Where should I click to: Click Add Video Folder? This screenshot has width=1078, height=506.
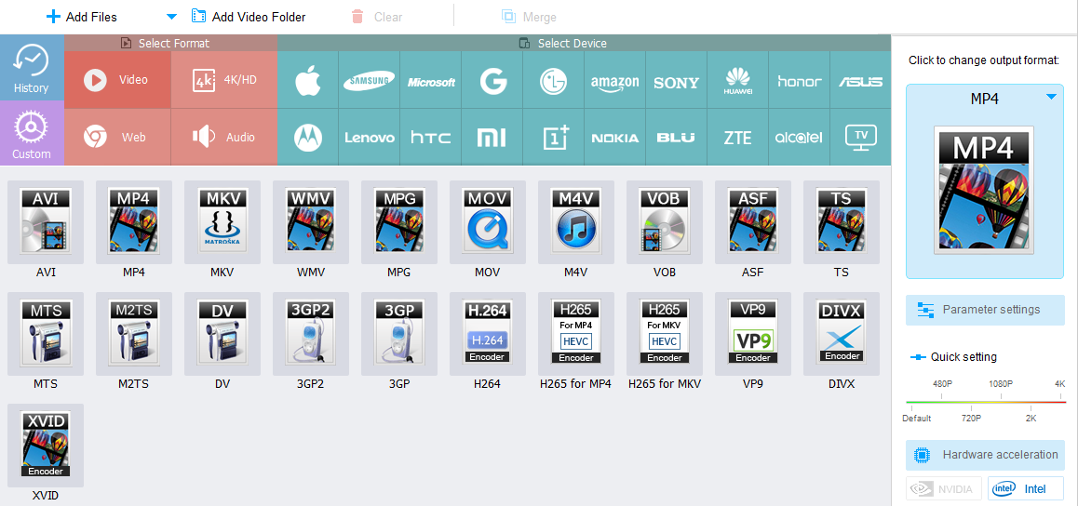coord(249,17)
